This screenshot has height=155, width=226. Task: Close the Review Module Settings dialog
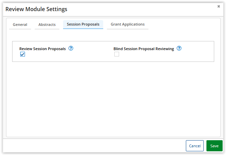click(x=219, y=6)
